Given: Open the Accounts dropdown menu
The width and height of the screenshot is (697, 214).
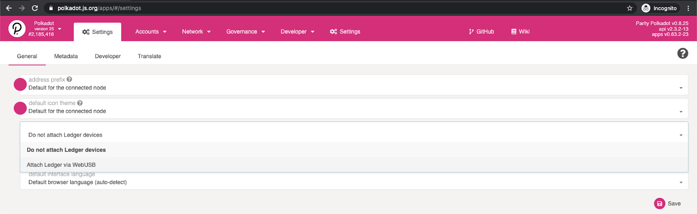Looking at the screenshot, I should pos(151,32).
